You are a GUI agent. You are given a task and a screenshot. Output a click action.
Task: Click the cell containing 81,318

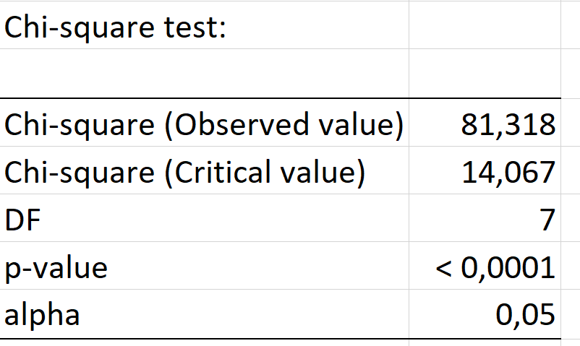point(485,123)
